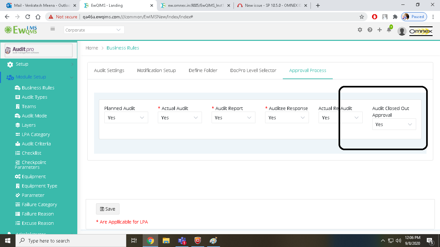This screenshot has width=440, height=247.
Task: Open the Audit Report dropdown
Action: click(233, 118)
